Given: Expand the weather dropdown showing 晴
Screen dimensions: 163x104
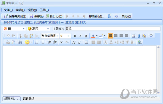Looking at the screenshot, I should [24, 29].
